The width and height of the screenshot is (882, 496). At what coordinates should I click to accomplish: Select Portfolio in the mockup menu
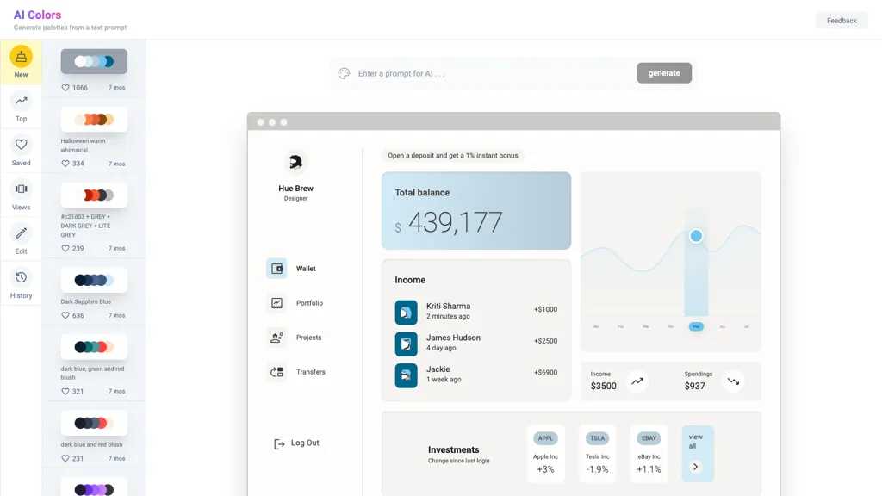pyautogui.click(x=309, y=303)
